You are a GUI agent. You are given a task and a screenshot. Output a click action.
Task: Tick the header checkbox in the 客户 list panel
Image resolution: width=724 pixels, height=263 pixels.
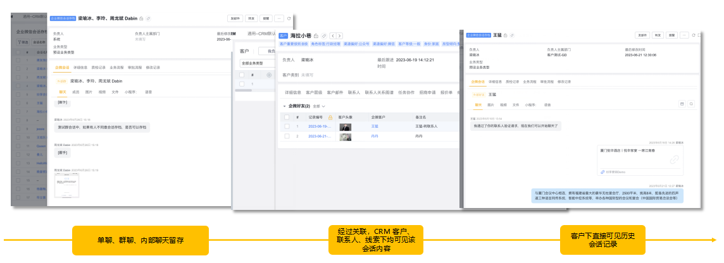(242, 75)
